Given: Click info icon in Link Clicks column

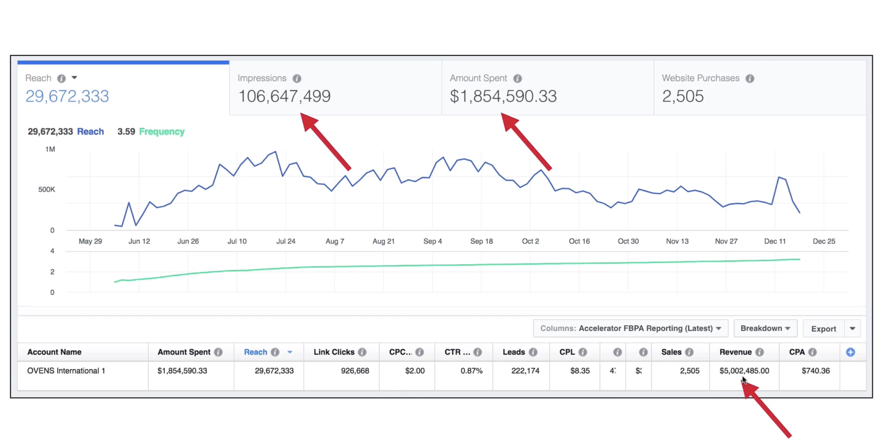Looking at the screenshot, I should pyautogui.click(x=362, y=352).
